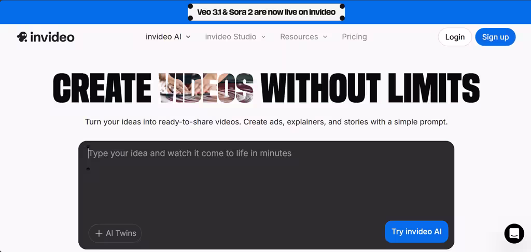Click the Veo 3.1 & Sora 2 banner
This screenshot has height=252, width=531.
(x=266, y=12)
